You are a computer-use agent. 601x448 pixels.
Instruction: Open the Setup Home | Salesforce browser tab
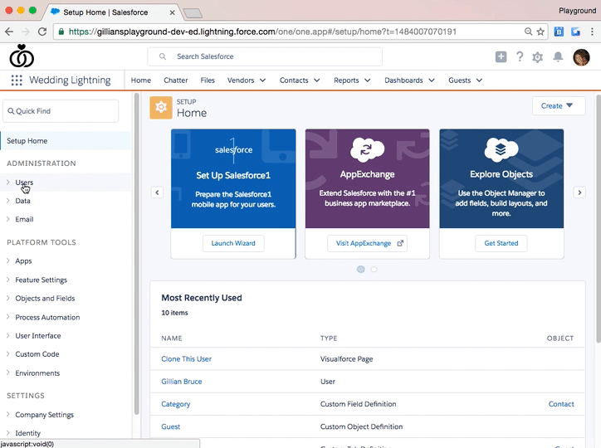coord(111,12)
